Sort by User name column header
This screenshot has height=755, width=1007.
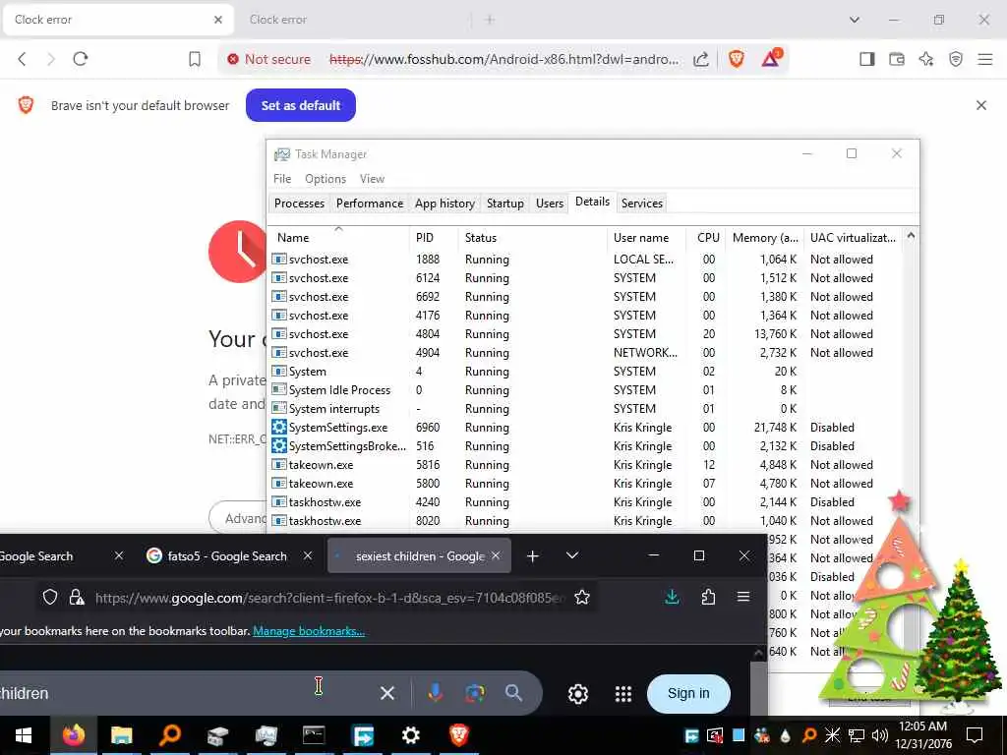click(x=646, y=238)
